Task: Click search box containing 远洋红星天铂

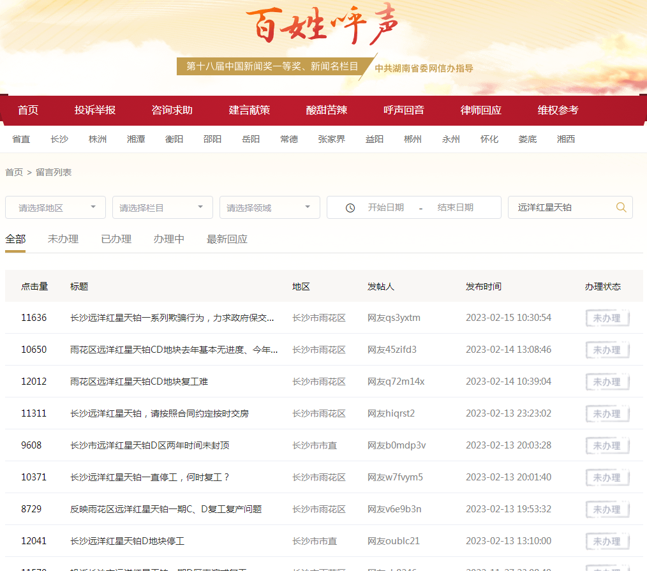Action: (x=561, y=208)
